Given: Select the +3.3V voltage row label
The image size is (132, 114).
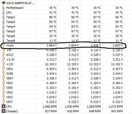Looking at the screenshot, I should (x=10, y=59).
